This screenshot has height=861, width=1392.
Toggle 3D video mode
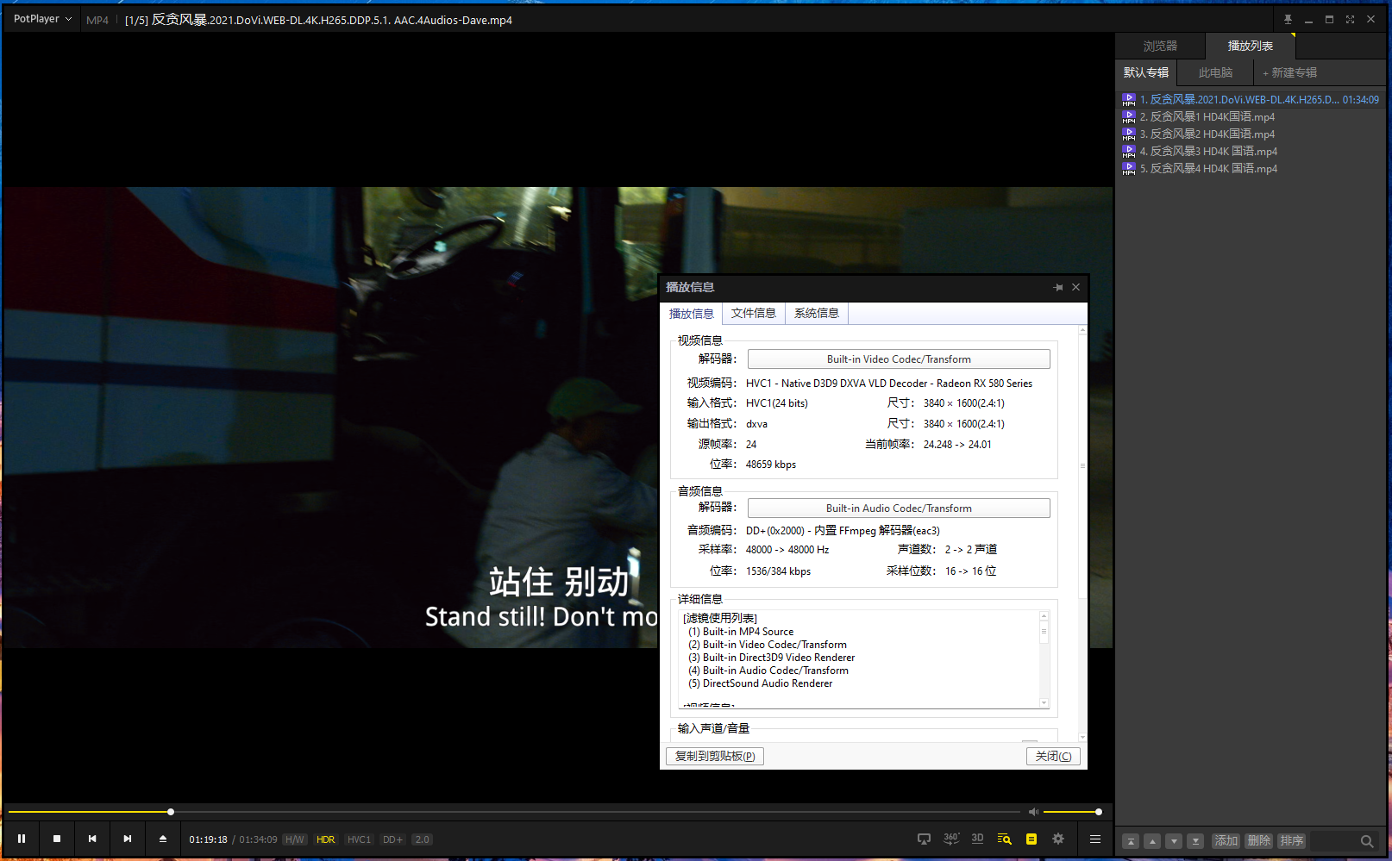(x=977, y=839)
